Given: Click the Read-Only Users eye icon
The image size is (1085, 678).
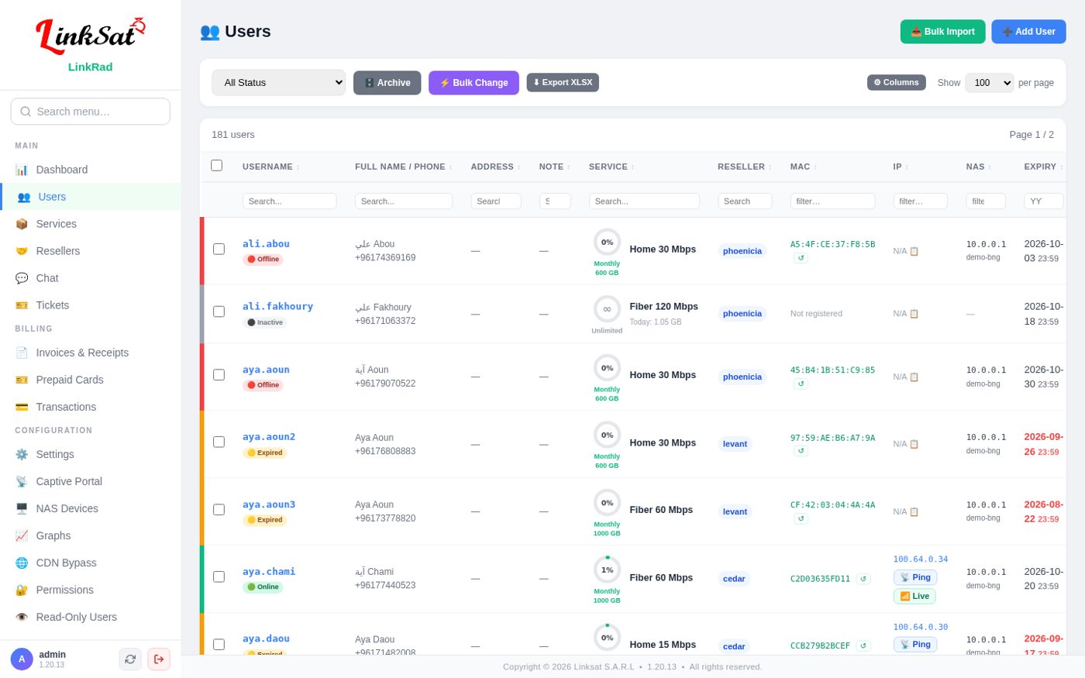Looking at the screenshot, I should [x=22, y=617].
